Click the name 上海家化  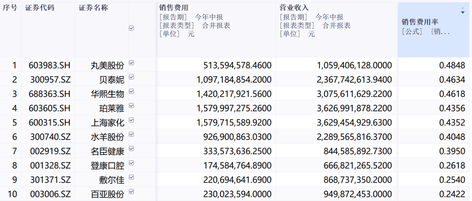point(108,123)
